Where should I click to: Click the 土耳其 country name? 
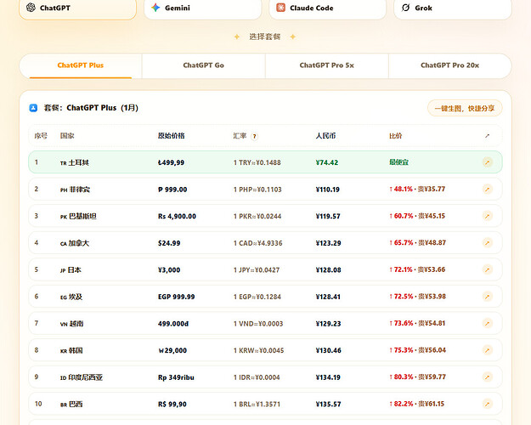click(x=78, y=162)
